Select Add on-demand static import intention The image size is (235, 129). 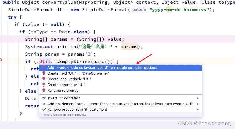tap(120, 104)
